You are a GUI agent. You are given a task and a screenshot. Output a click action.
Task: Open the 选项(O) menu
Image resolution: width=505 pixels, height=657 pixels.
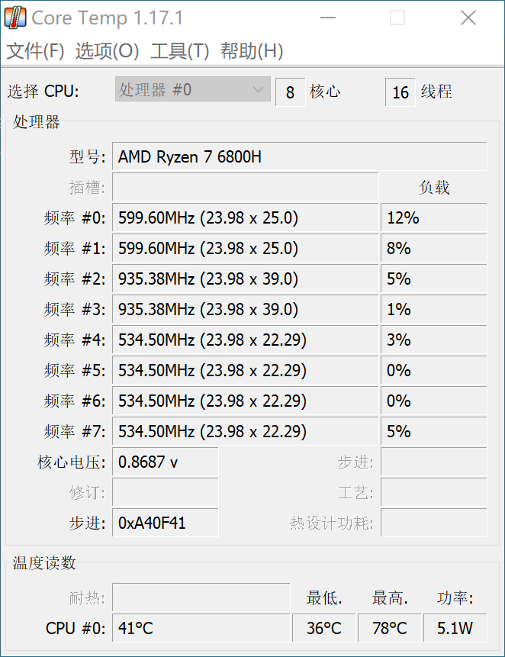107,51
